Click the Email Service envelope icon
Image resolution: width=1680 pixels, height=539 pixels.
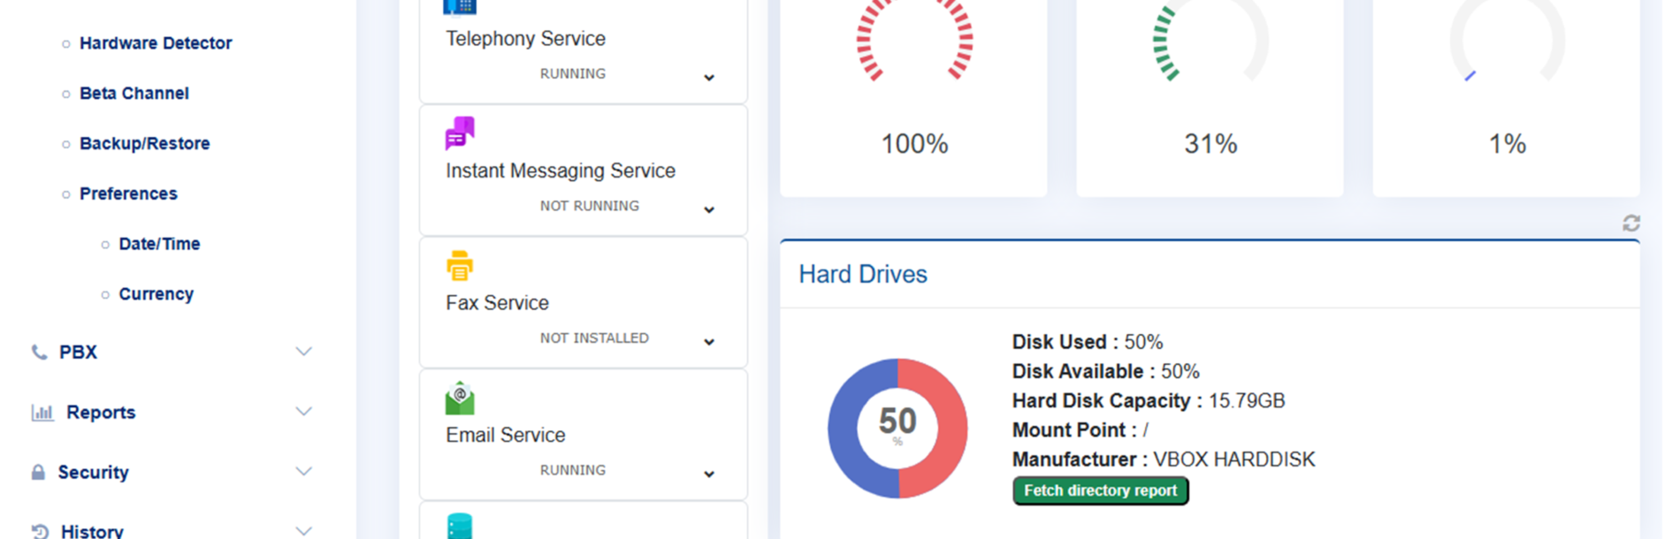(460, 399)
